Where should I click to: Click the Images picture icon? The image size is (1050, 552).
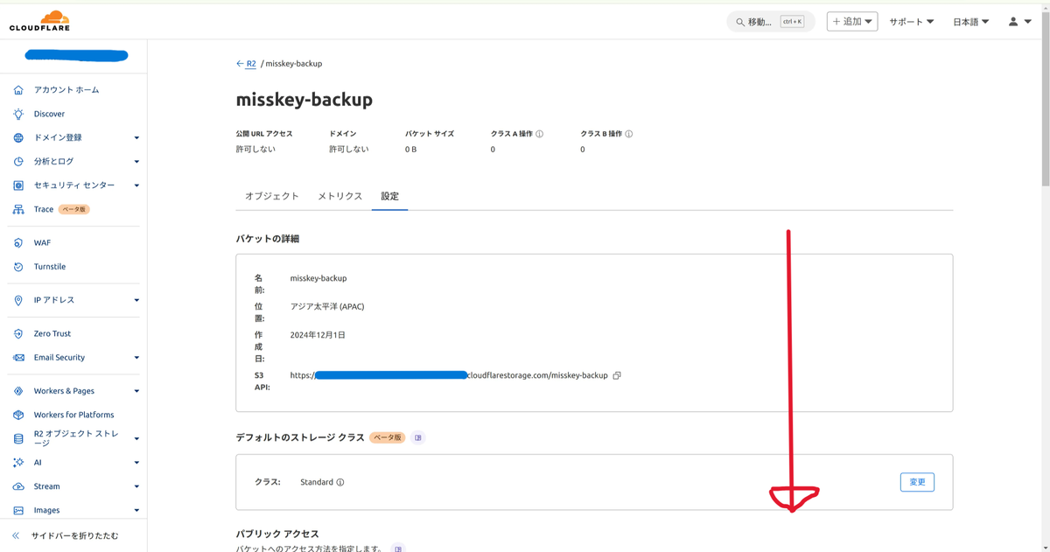coord(18,510)
